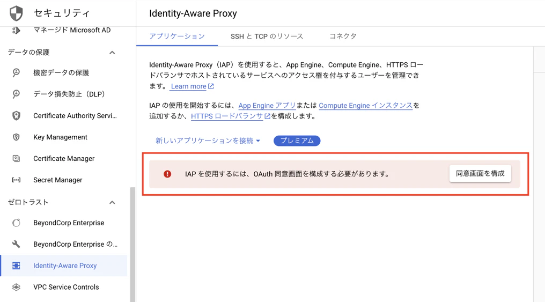Click the Certificate Authority Service shield icon
The width and height of the screenshot is (545, 302).
[16, 116]
